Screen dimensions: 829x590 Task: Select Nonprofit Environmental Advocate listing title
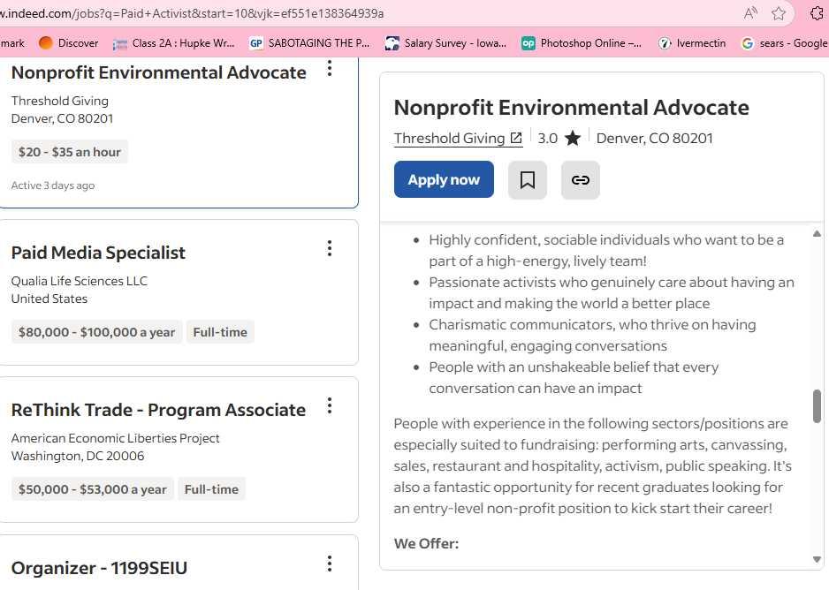tap(158, 73)
